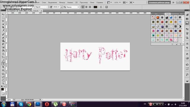This screenshot has height=107, width=190.
Task: Apply the orange glowing style swatch
Action: (158, 18)
